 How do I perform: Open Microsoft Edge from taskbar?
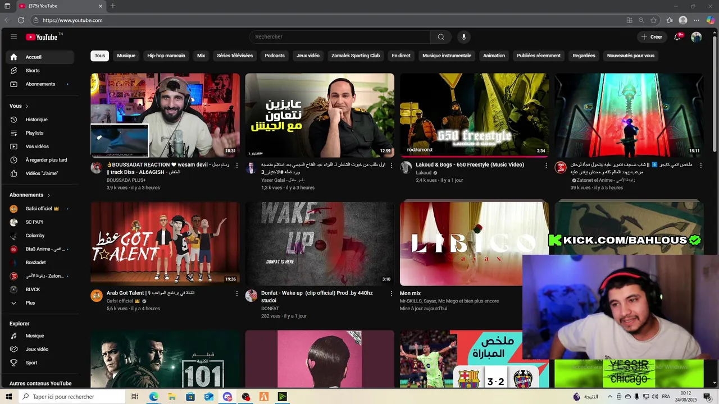(x=153, y=397)
